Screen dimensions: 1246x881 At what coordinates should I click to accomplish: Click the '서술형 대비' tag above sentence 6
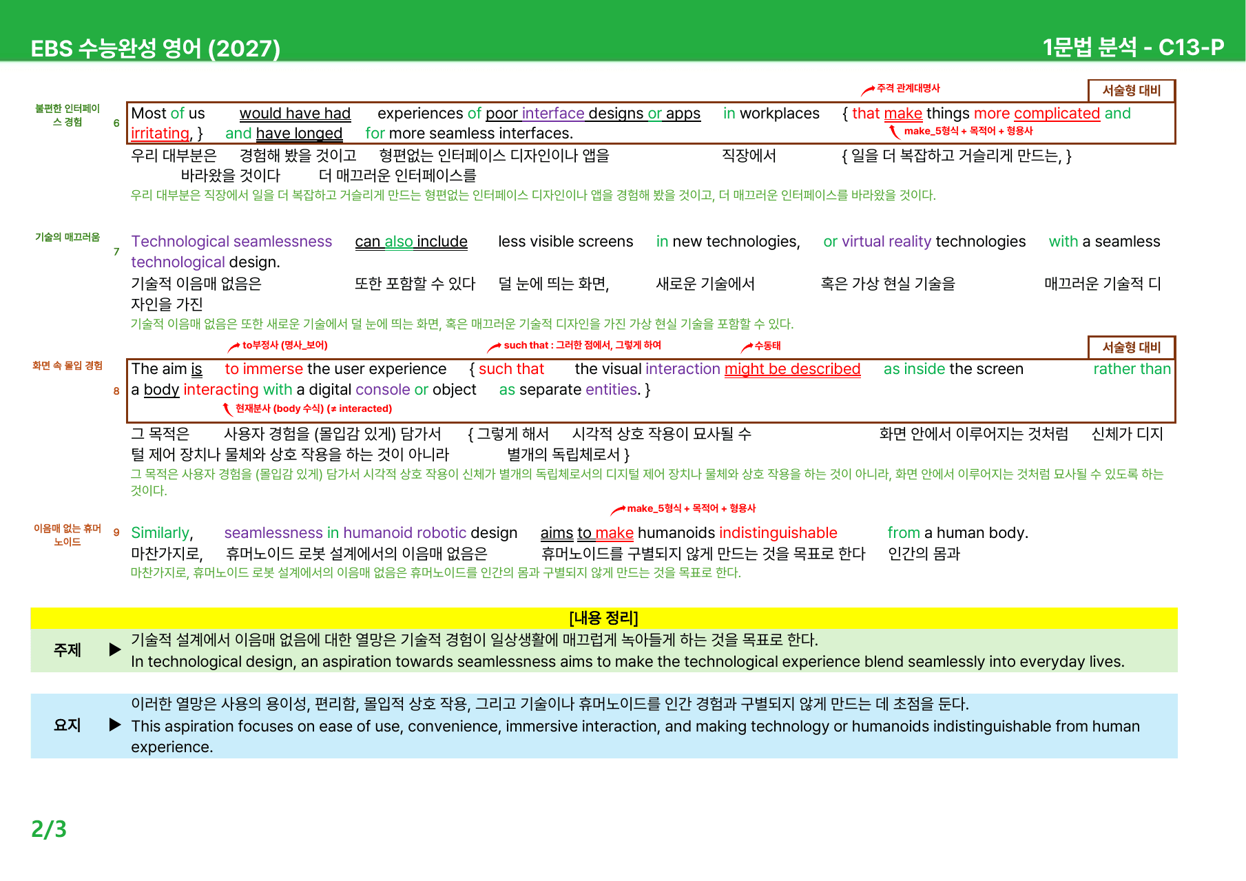[x=1132, y=90]
